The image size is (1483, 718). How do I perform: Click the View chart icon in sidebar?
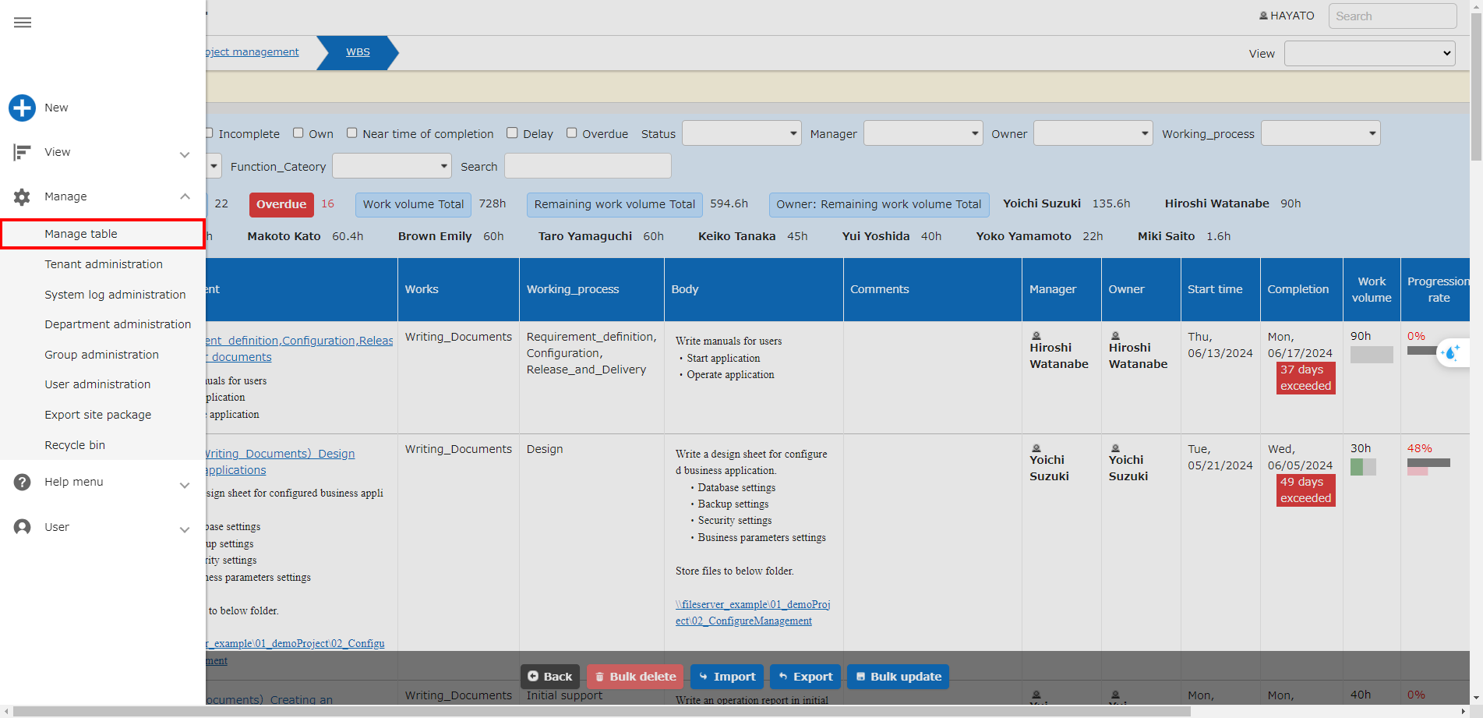(22, 152)
